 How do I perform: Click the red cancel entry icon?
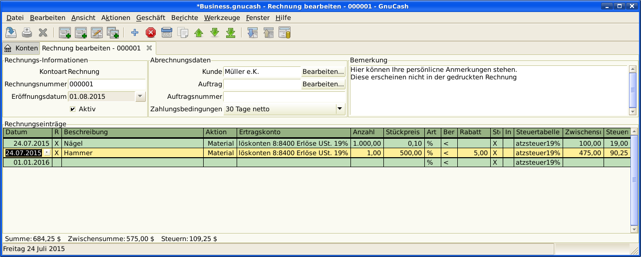pyautogui.click(x=151, y=33)
